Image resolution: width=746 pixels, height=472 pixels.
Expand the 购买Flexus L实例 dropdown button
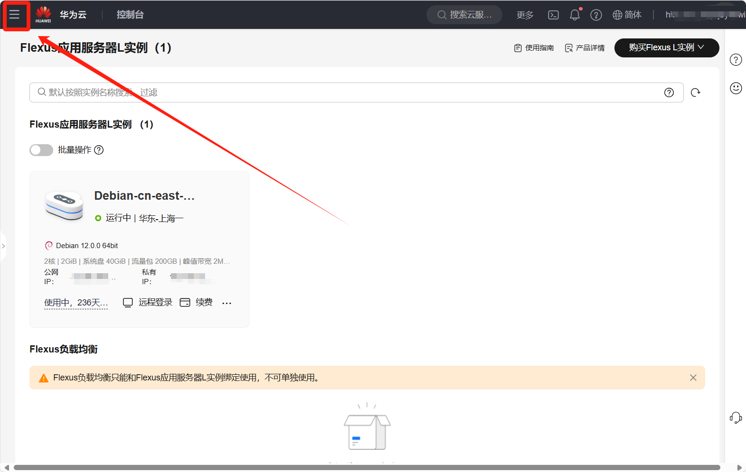(666, 48)
